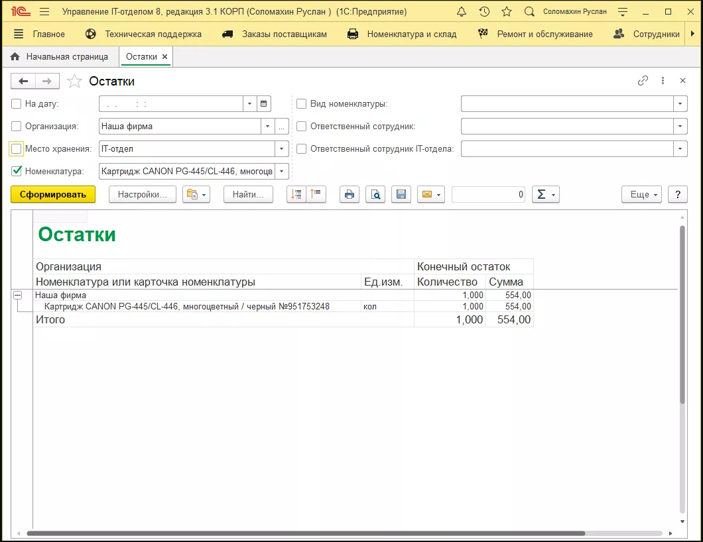Viewport: 703px width, 542px height.
Task: Click the expand all groups icon
Action: 296,194
